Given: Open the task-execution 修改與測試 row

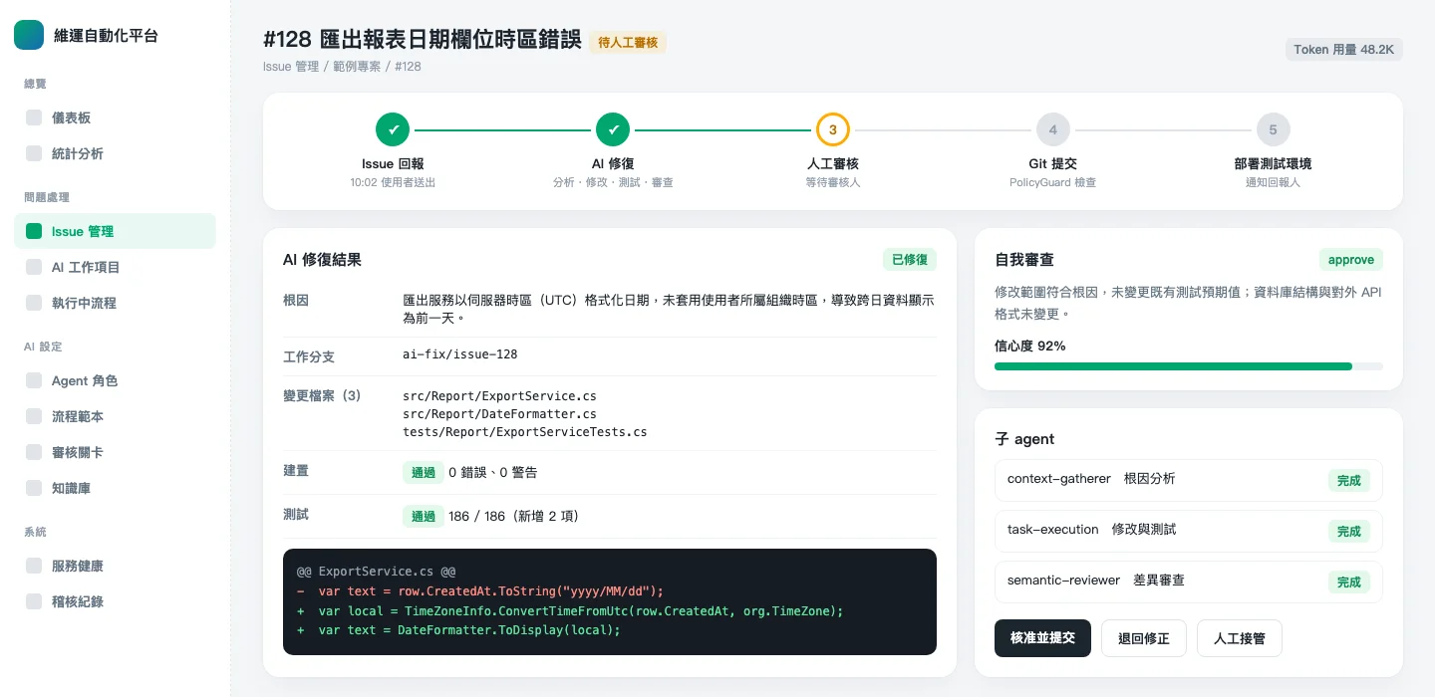Looking at the screenshot, I should tap(1189, 531).
